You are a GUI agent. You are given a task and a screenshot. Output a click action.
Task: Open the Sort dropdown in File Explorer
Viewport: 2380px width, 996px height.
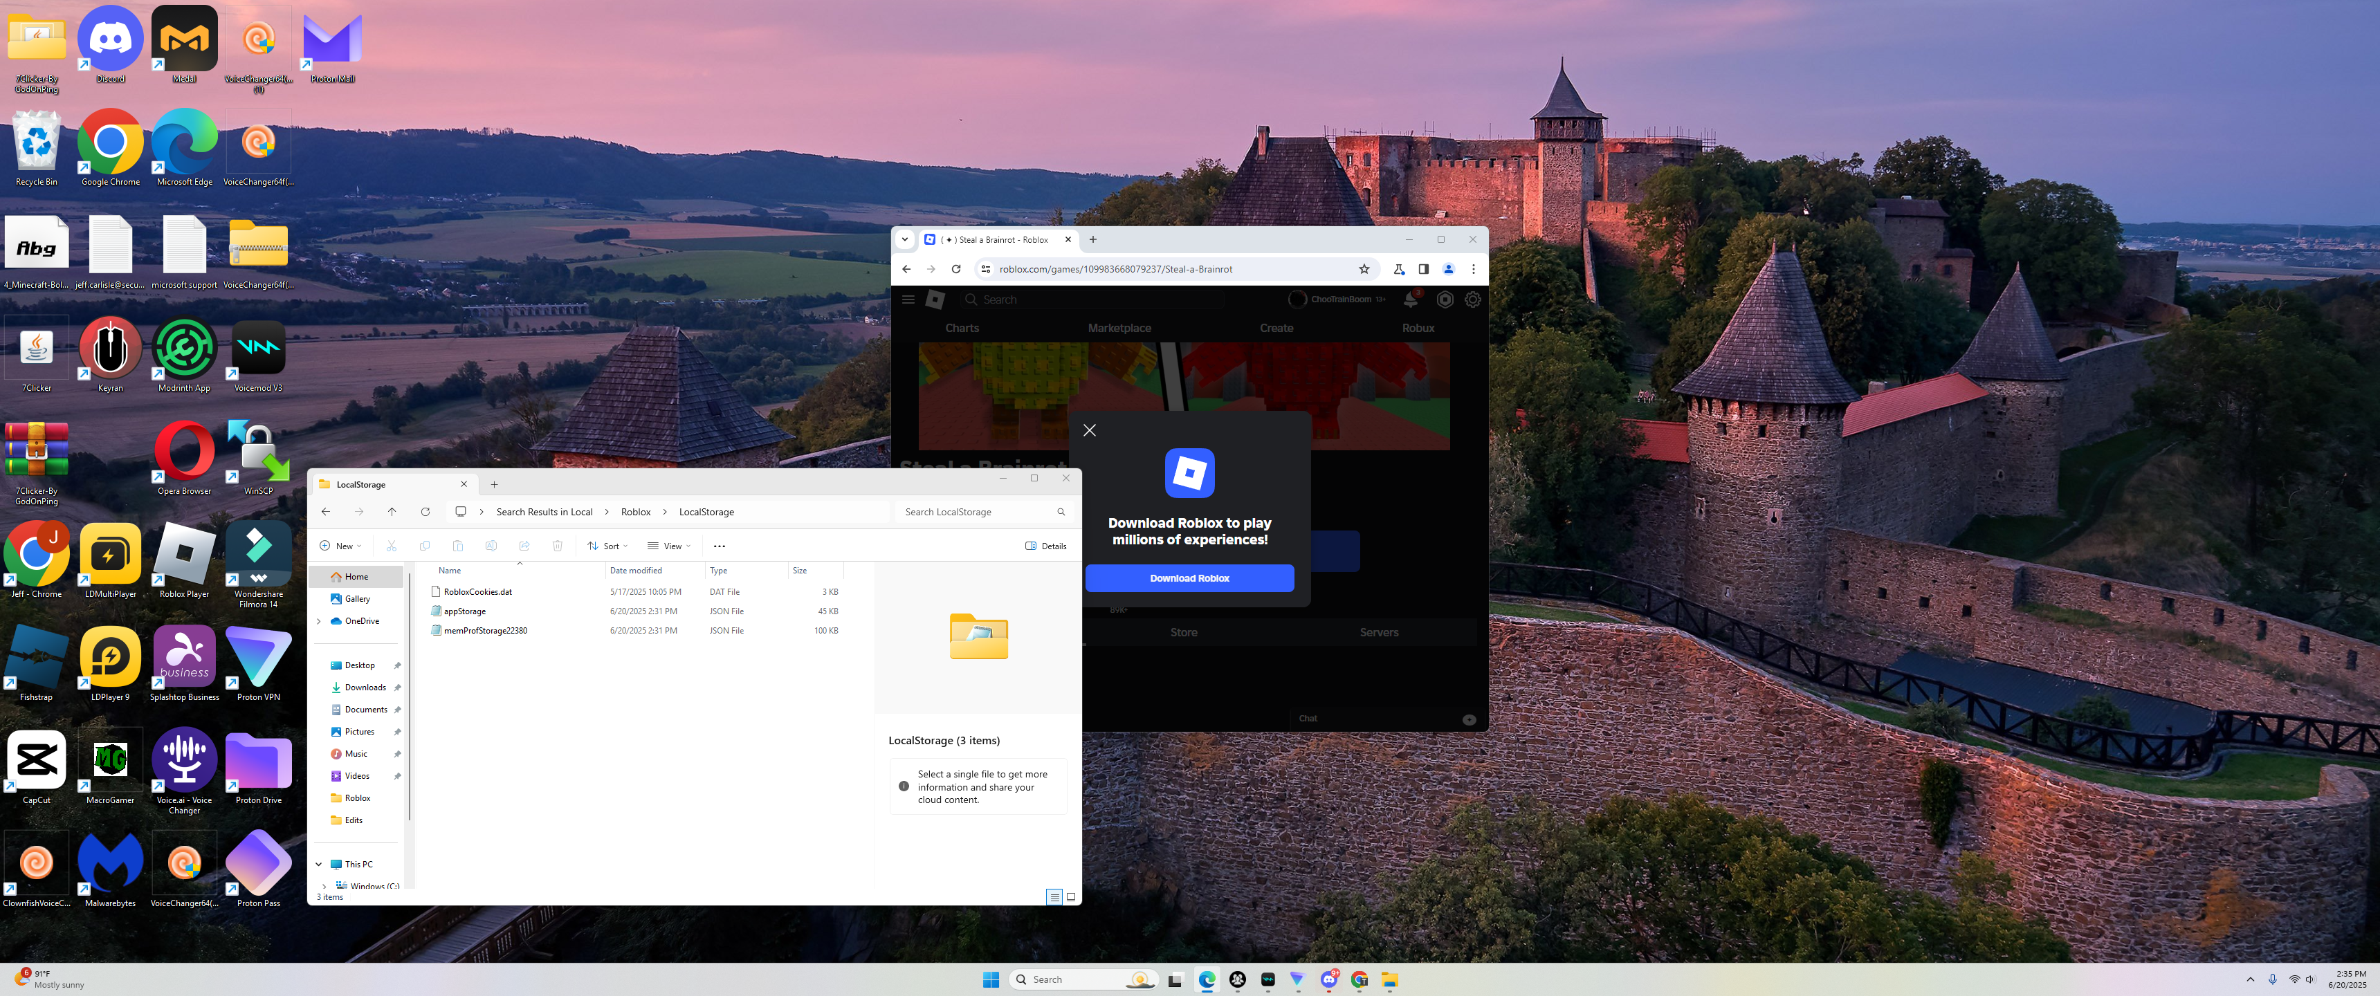click(x=608, y=546)
